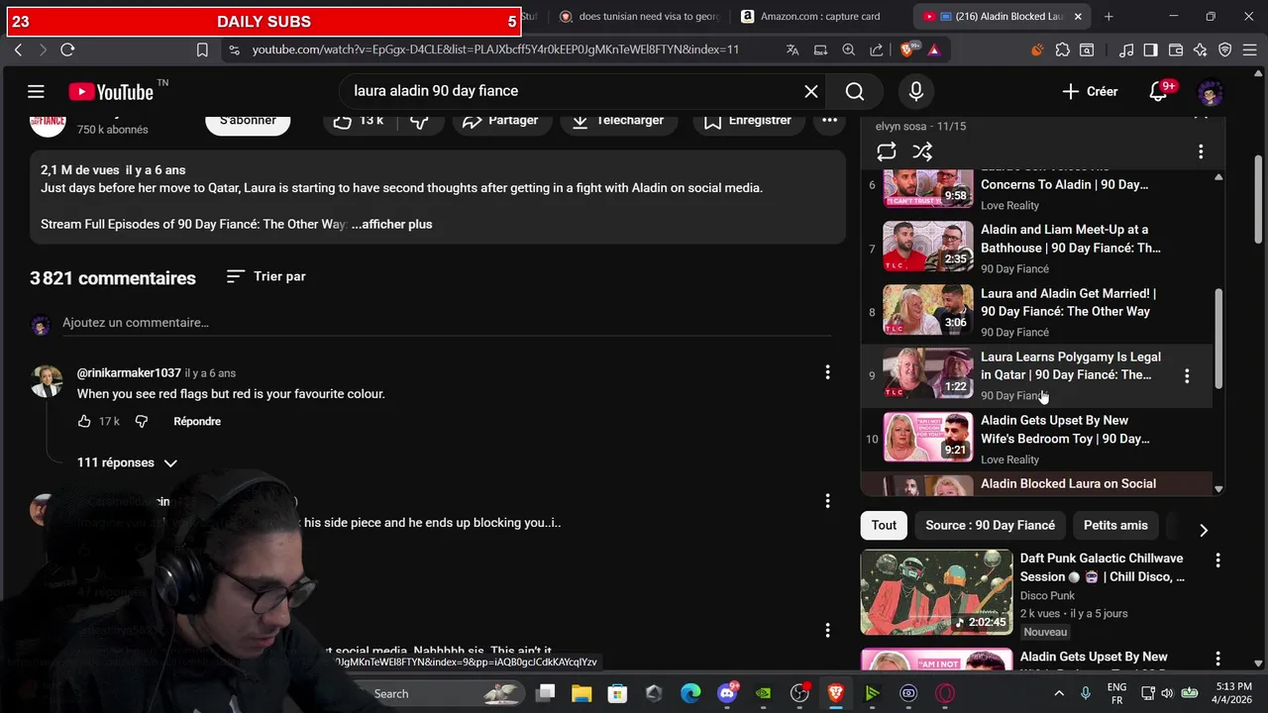Screen dimensions: 1268x713
Task: Focus the Ajoutez un commentaire field
Action: (x=446, y=323)
